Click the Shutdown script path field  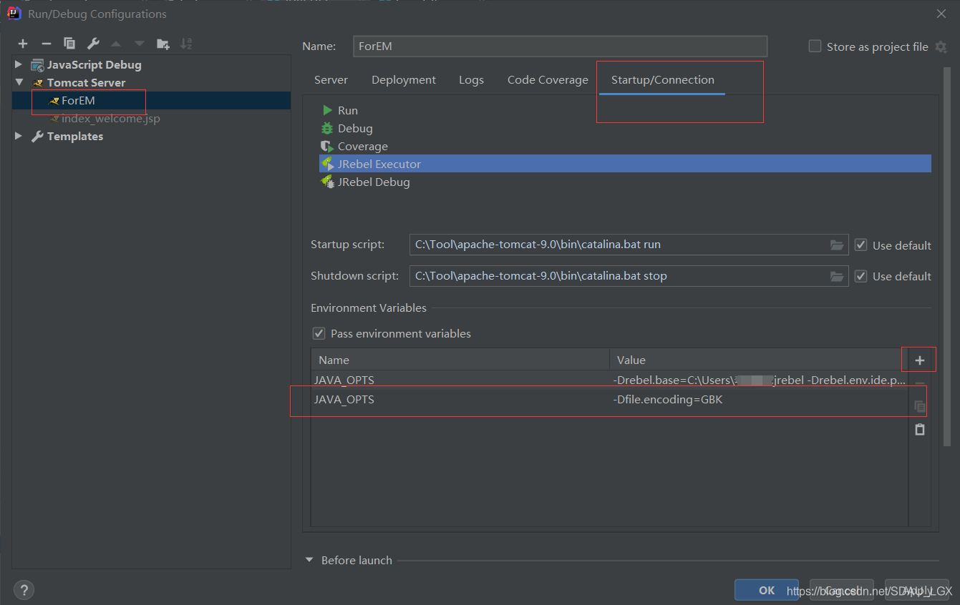click(x=629, y=275)
